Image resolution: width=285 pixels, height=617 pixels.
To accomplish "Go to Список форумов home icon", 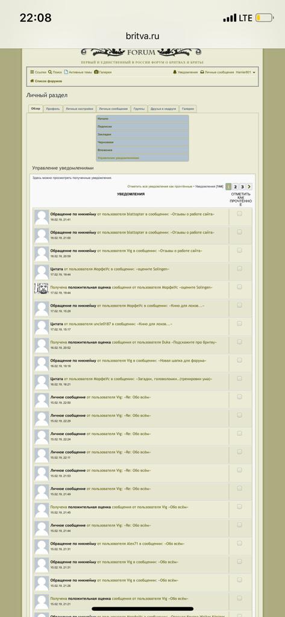I will pyautogui.click(x=33, y=81).
